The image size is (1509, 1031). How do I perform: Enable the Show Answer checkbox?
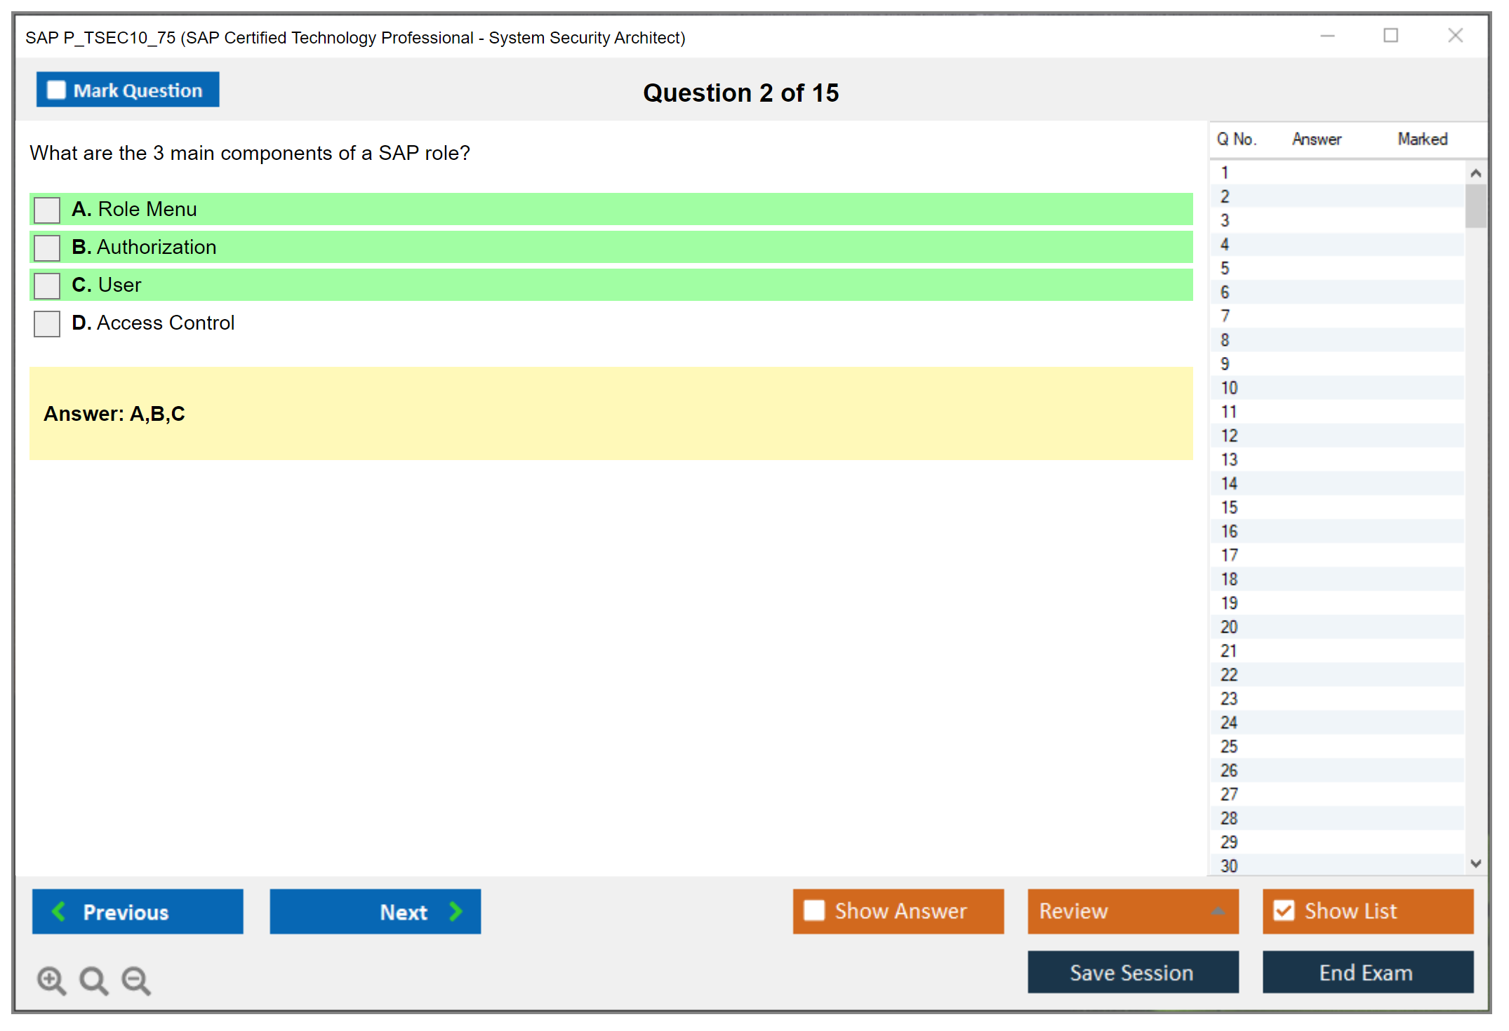coord(814,910)
